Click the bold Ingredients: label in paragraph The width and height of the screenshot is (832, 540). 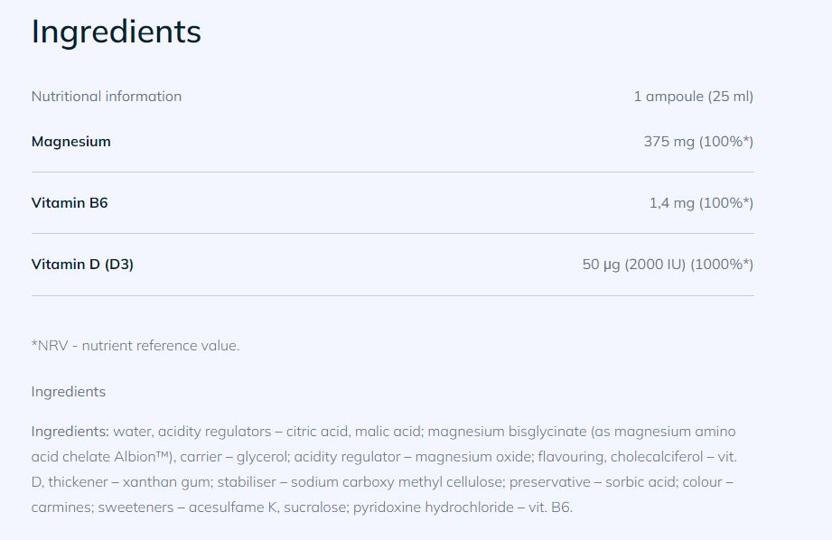[x=70, y=432]
